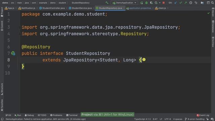Toggle tool window bars icon in status bar corner

2,119
